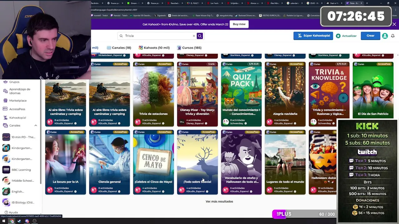This screenshot has height=224, width=399.
Task: Open Chrome from the taskbar
Action: [x=12, y=221]
